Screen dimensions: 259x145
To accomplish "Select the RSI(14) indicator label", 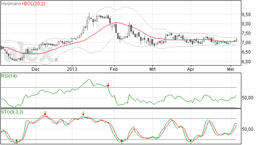I will (x=9, y=76).
